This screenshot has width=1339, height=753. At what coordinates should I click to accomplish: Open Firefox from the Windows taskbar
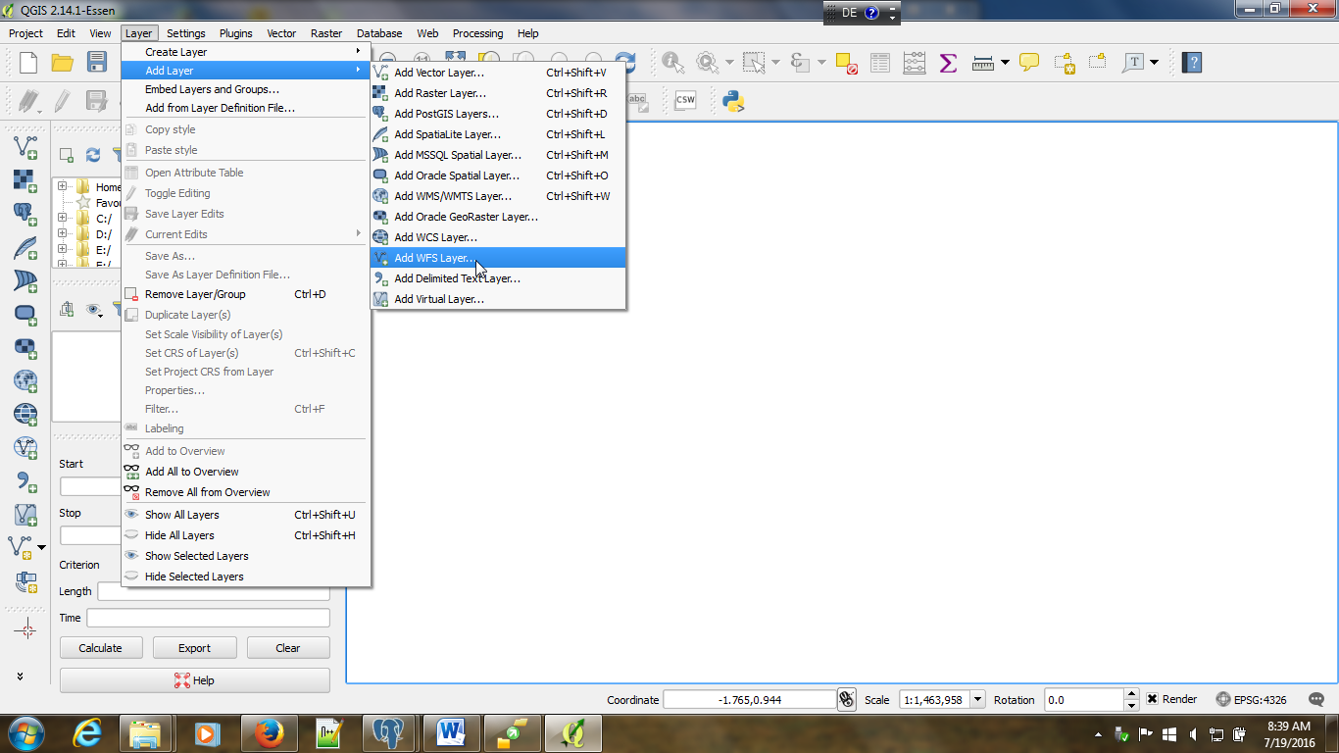[269, 732]
